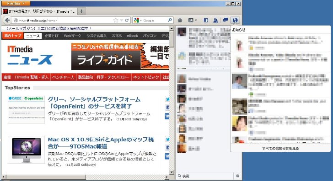Screen dimensions: 333x181
Task: Share OpenFeint story via Twitter icon
Action: pos(167,99)
